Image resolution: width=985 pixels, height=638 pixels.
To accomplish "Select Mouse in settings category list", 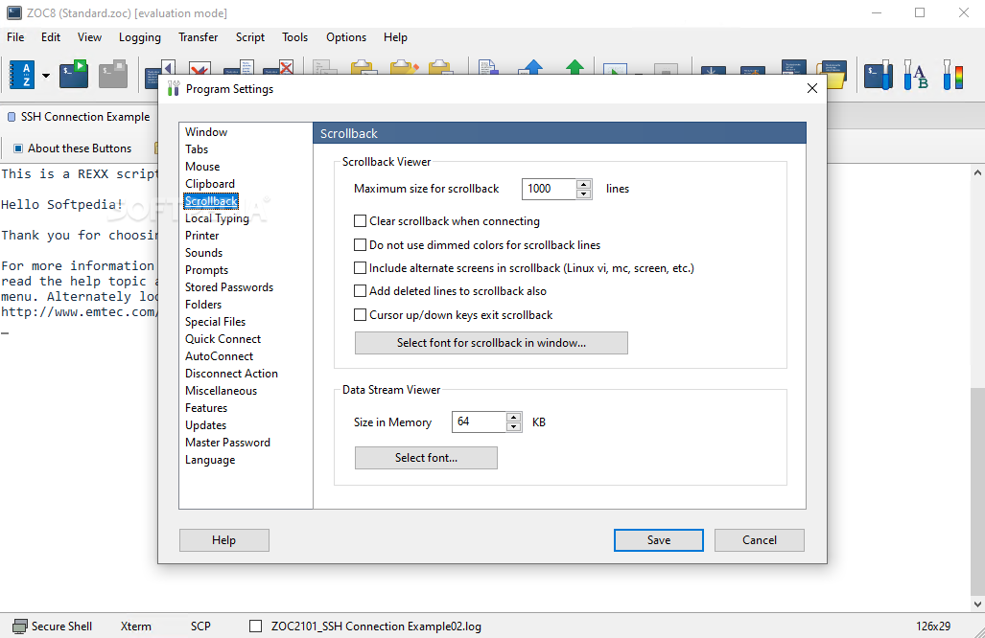I will tap(202, 167).
